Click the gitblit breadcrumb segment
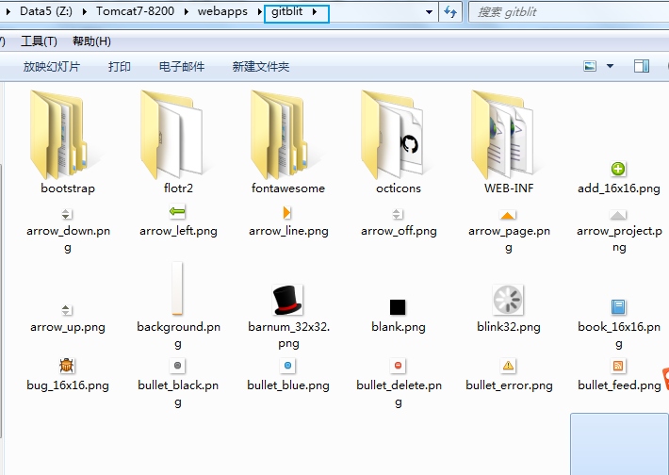 (x=286, y=11)
